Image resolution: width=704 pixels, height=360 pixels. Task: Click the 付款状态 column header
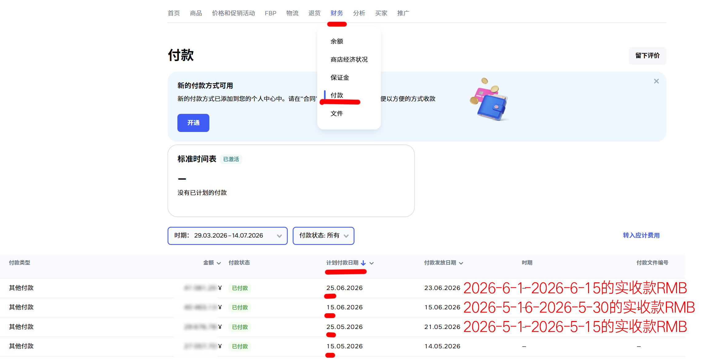[239, 263]
